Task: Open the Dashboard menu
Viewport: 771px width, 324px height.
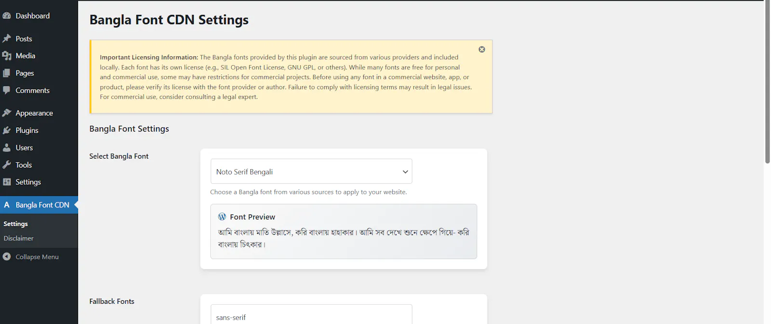Action: tap(39, 16)
